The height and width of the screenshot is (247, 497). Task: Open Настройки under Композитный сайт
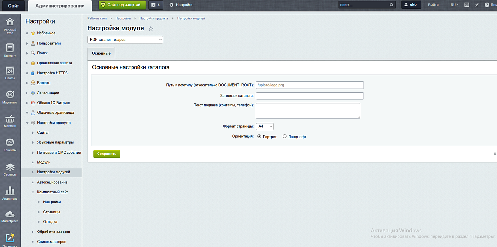tap(51, 202)
